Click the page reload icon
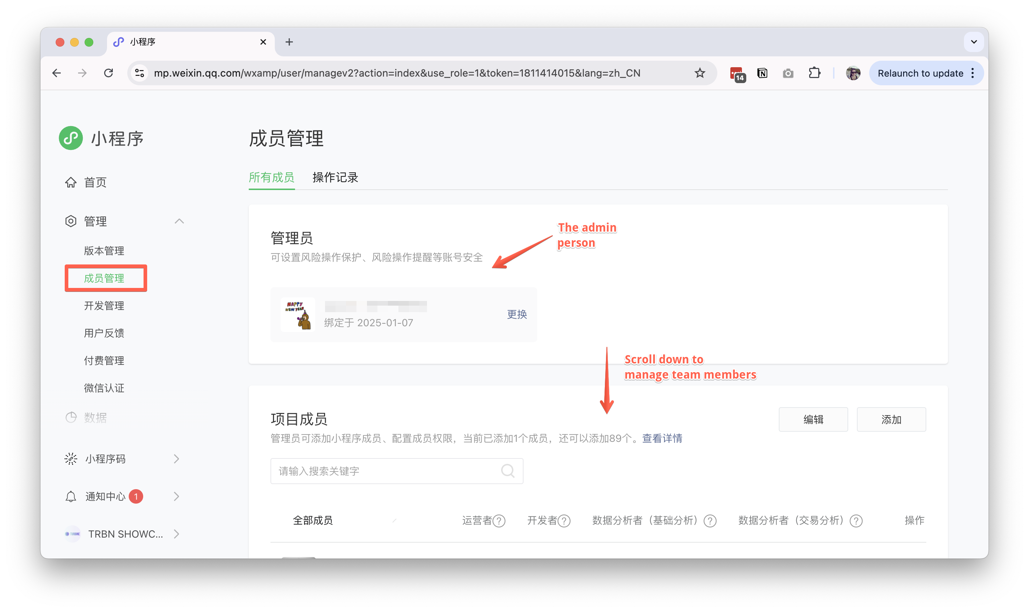 (108, 73)
